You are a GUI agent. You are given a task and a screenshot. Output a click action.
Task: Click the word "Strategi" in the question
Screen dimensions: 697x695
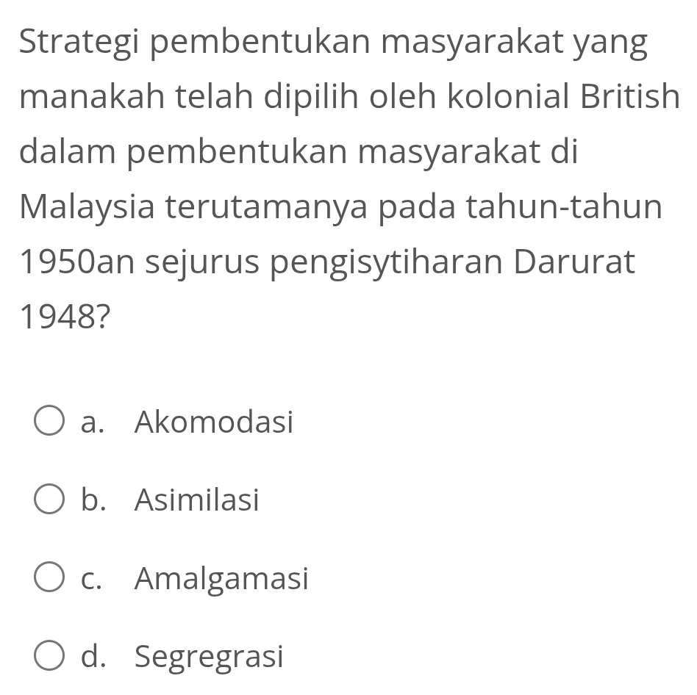coord(82,46)
